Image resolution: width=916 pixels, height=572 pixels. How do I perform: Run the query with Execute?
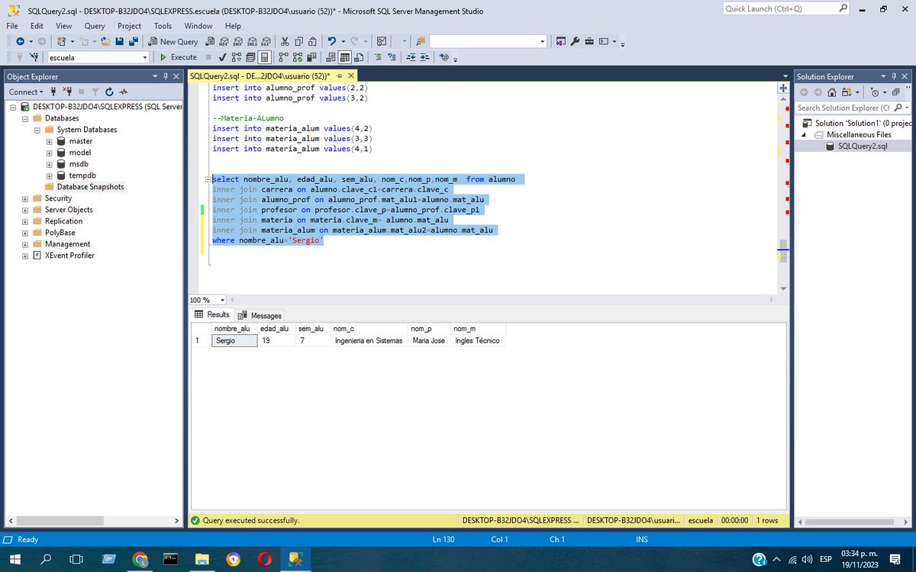click(178, 56)
